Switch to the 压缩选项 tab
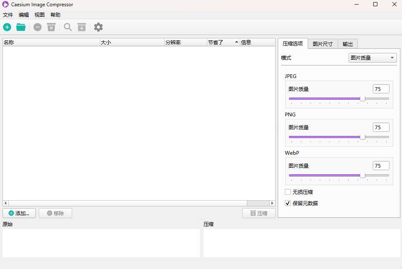 [x=293, y=44]
